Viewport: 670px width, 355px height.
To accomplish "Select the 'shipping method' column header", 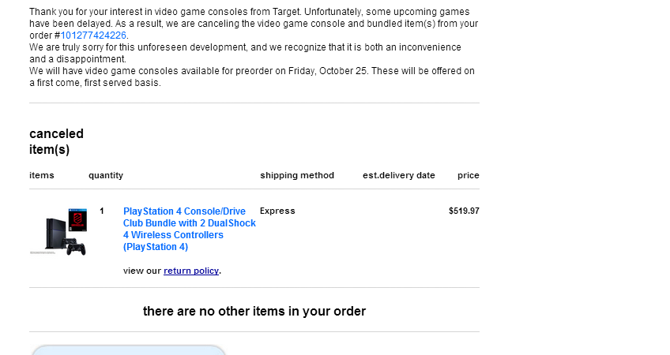I will point(297,175).
